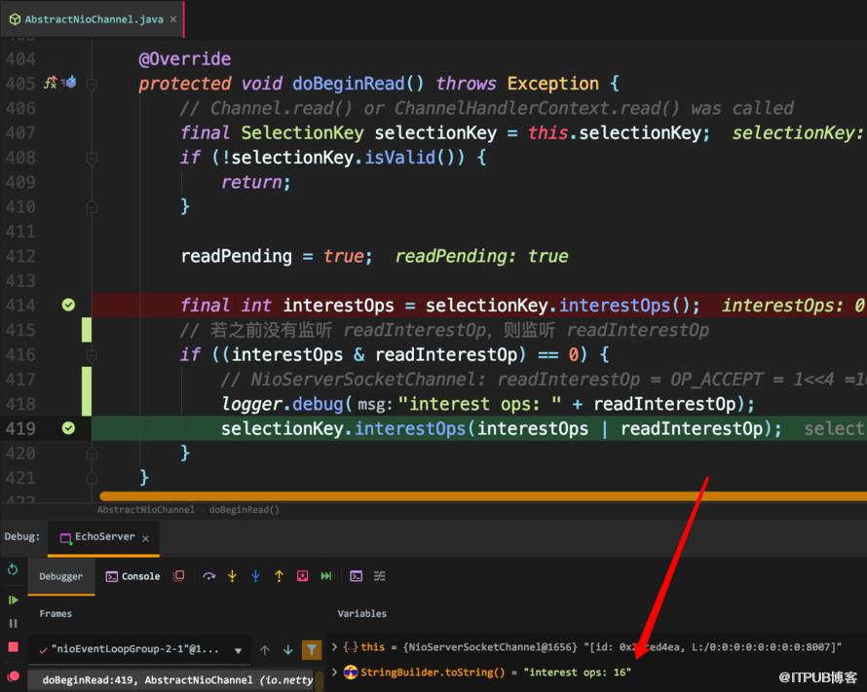Stop the EchoServer debug session
Screen dimensions: 867x692
(x=14, y=647)
